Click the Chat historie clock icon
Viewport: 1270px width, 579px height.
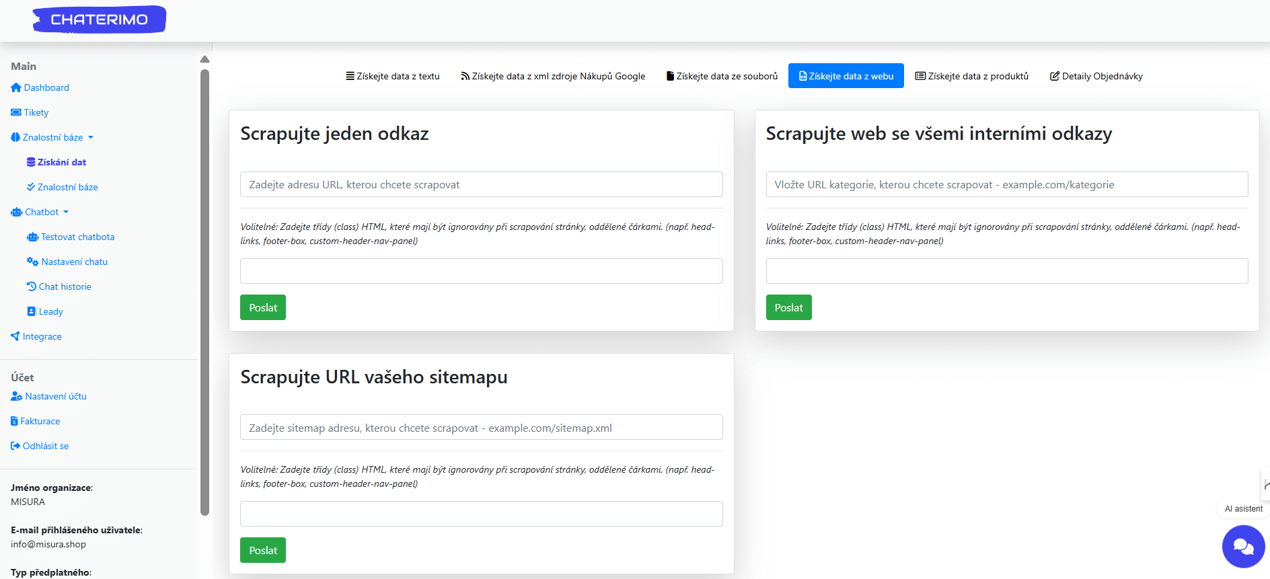(32, 286)
